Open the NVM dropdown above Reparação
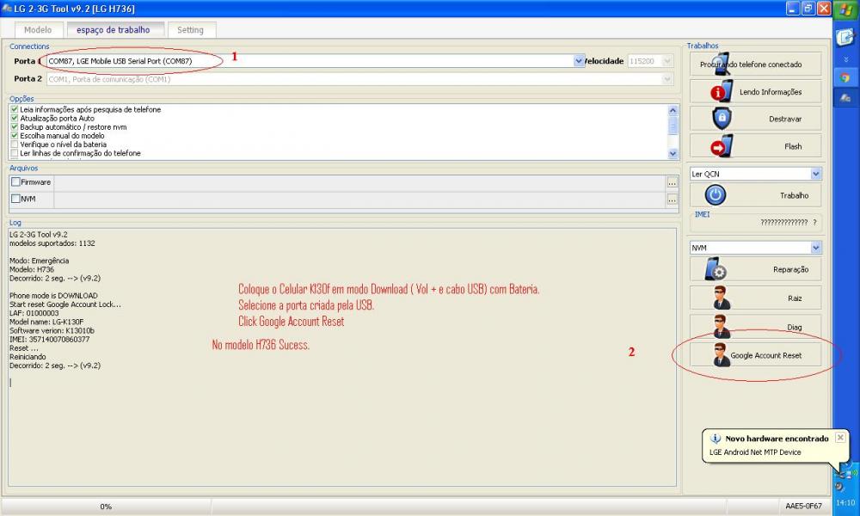This screenshot has height=516, width=860. click(815, 248)
